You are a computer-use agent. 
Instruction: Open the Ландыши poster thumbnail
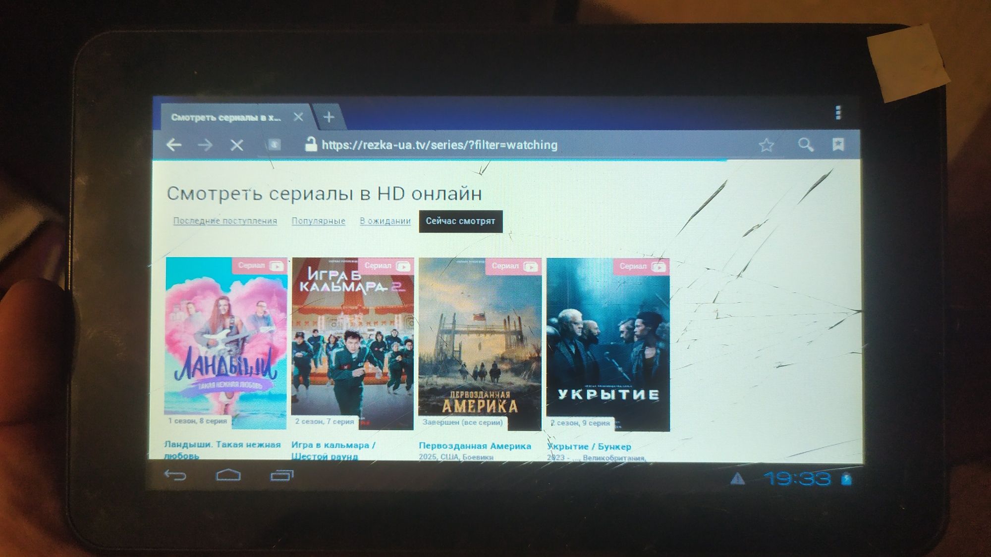(226, 343)
